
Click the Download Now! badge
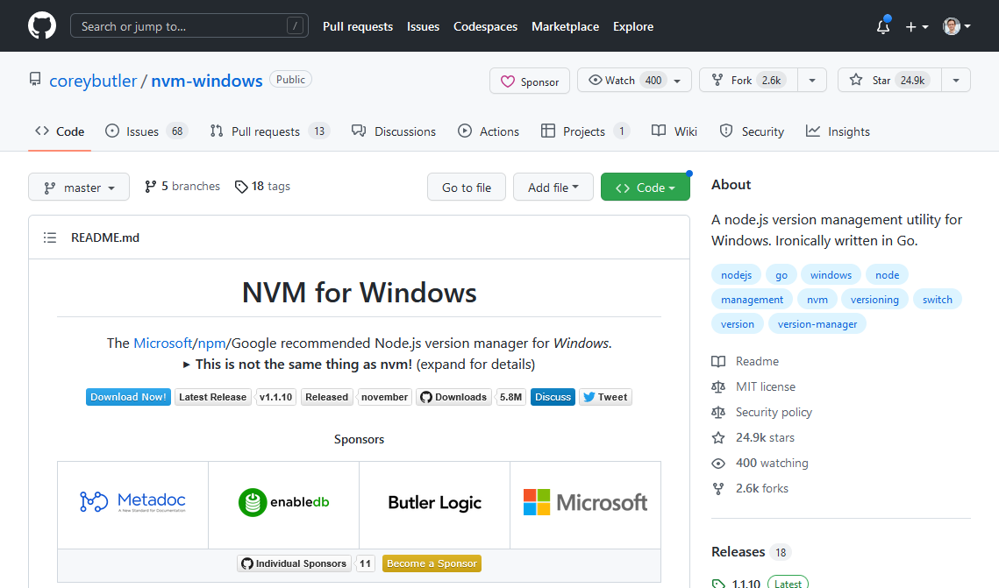point(128,397)
